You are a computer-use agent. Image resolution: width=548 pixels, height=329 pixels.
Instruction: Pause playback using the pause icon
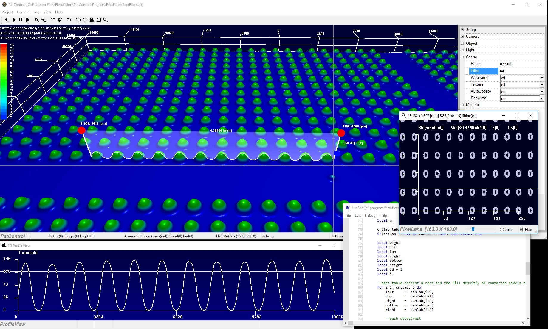(21, 20)
